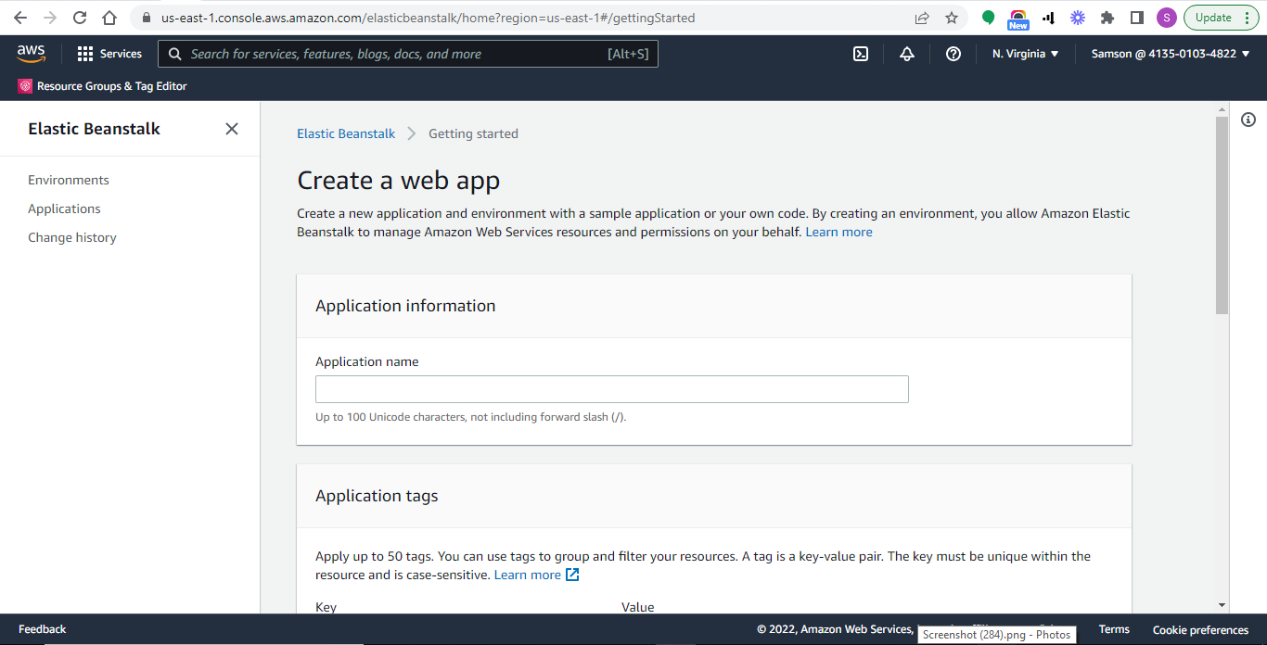Open the notifications bell icon
This screenshot has height=645, width=1267.
(906, 54)
